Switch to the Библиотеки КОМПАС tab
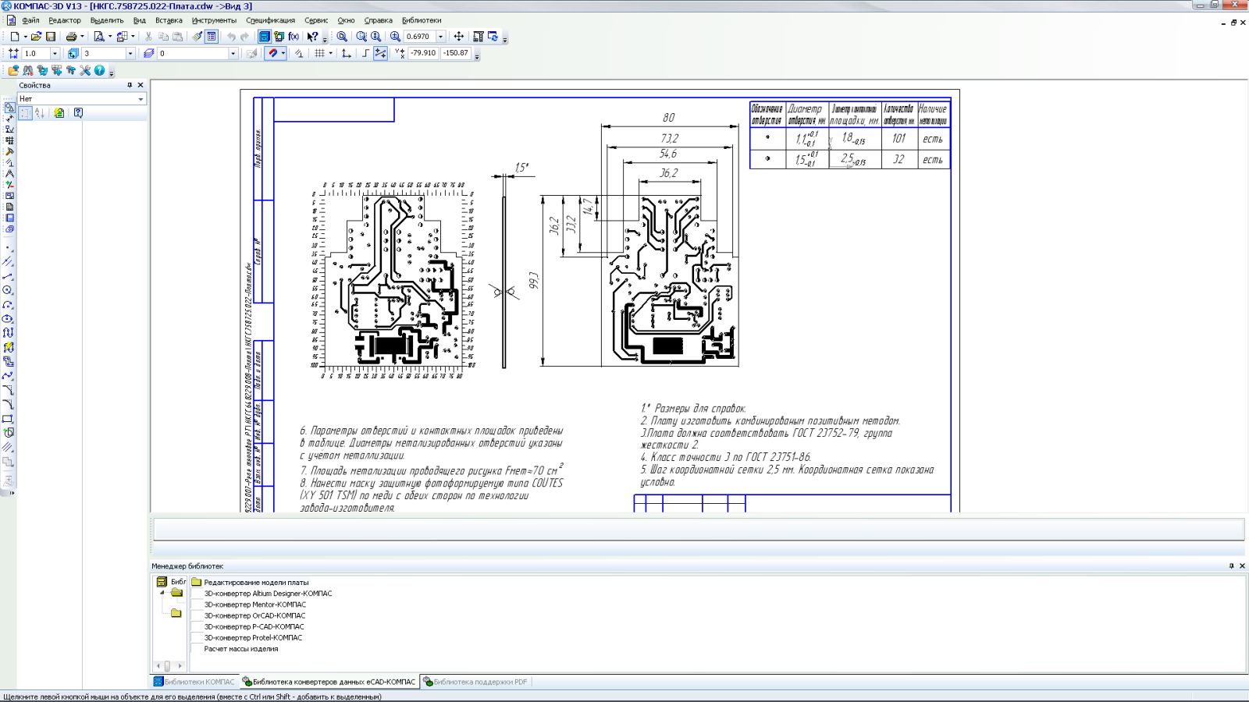This screenshot has width=1249, height=702. click(197, 682)
